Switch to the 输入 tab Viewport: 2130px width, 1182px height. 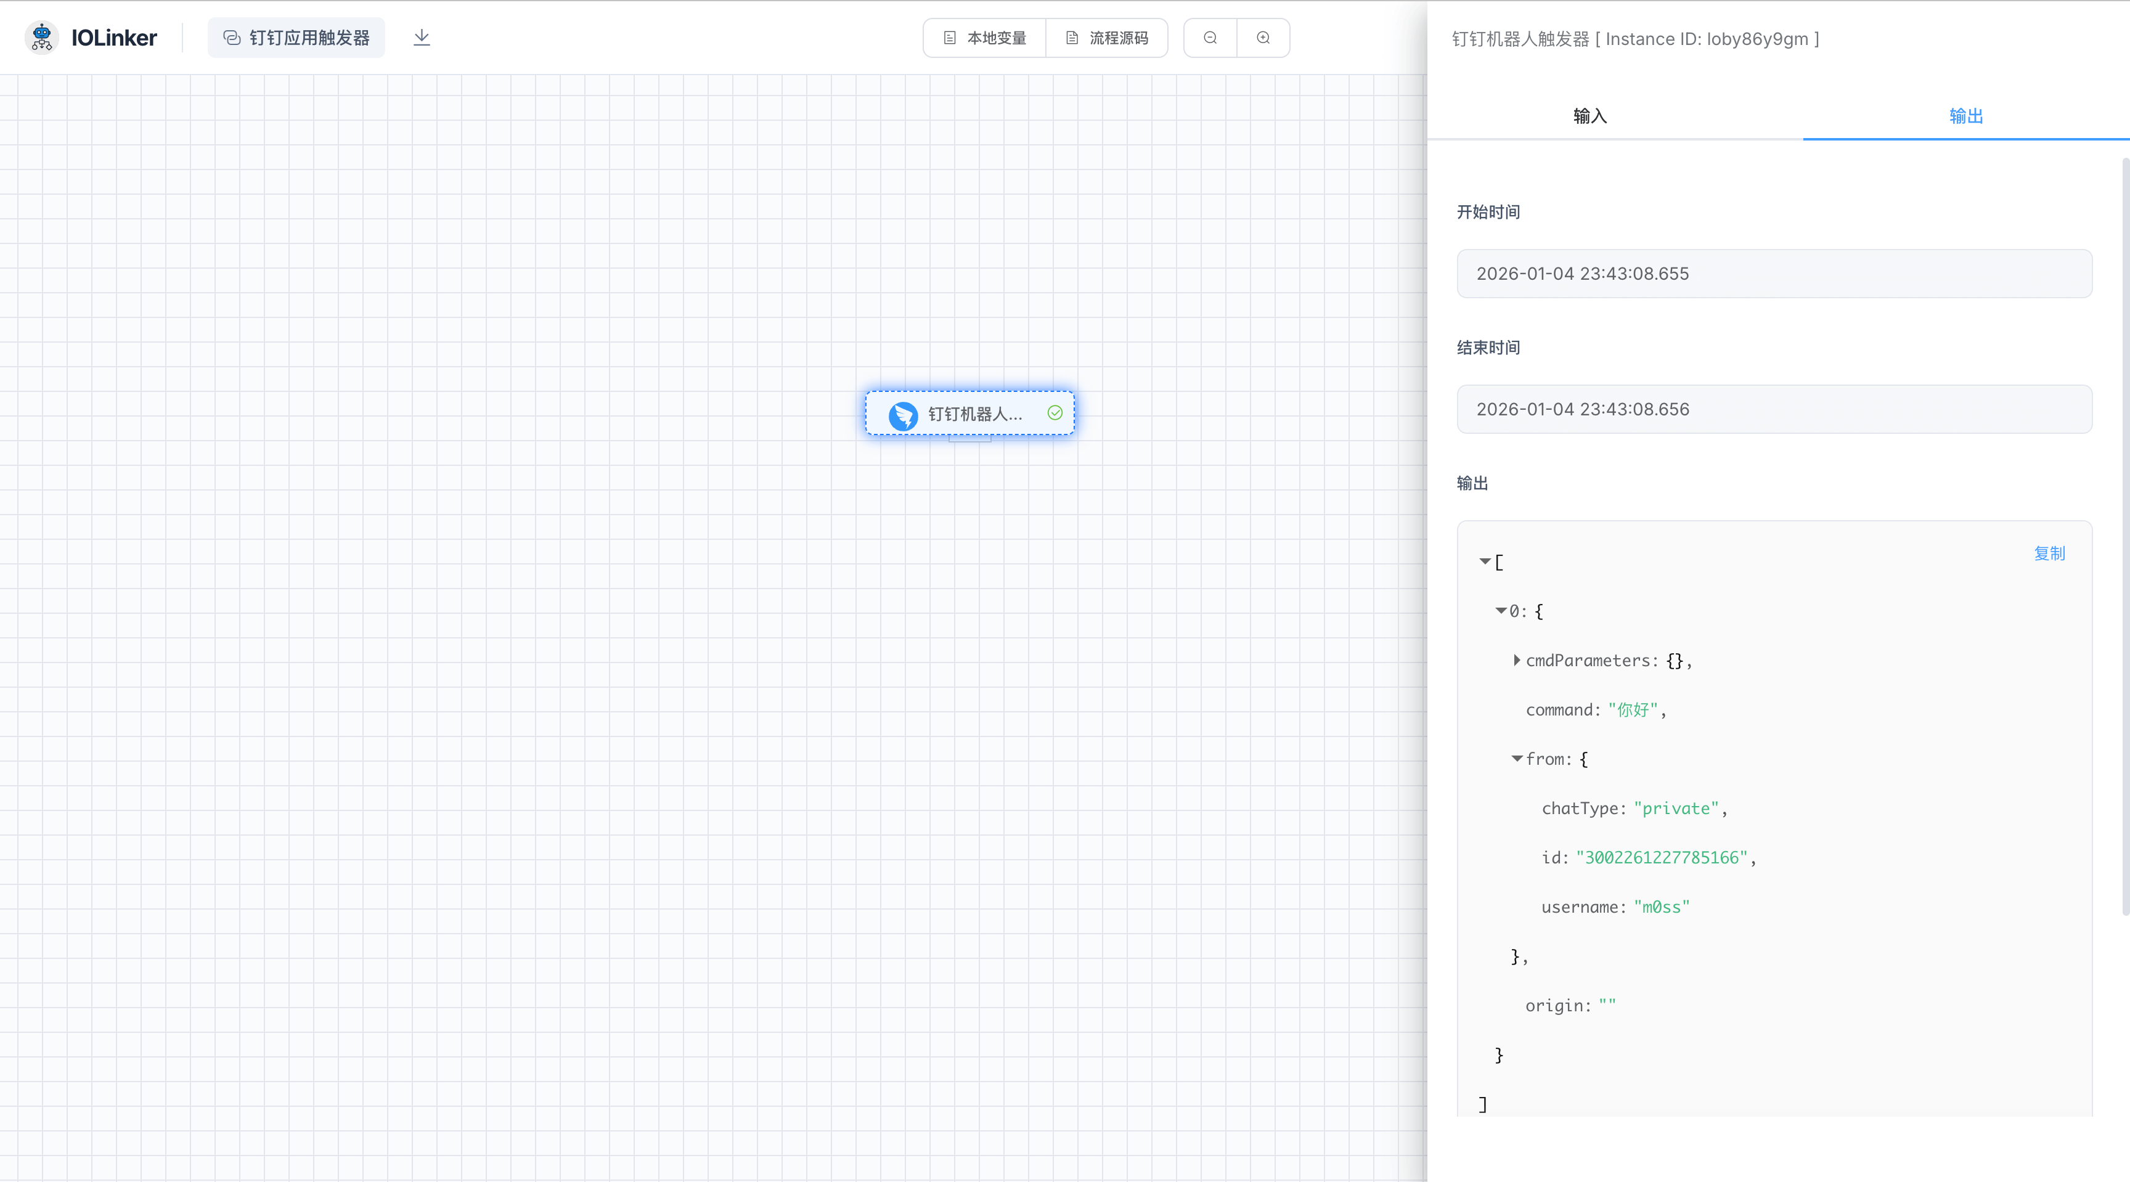pos(1589,116)
